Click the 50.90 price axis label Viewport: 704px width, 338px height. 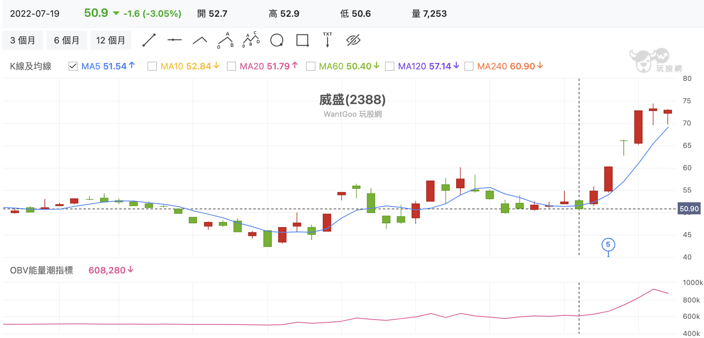[x=689, y=209]
